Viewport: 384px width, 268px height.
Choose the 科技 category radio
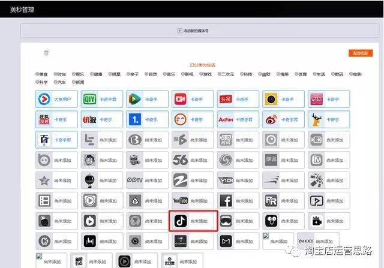242,74
